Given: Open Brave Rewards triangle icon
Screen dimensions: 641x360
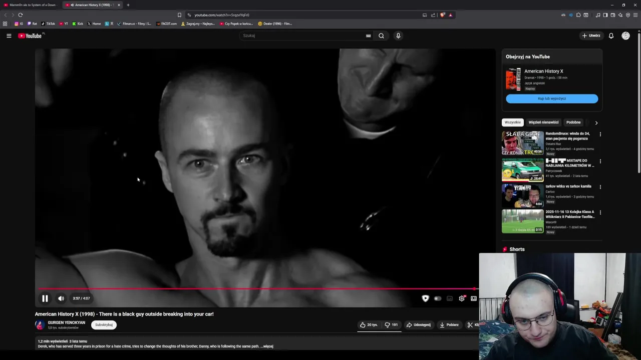Looking at the screenshot, I should point(450,15).
